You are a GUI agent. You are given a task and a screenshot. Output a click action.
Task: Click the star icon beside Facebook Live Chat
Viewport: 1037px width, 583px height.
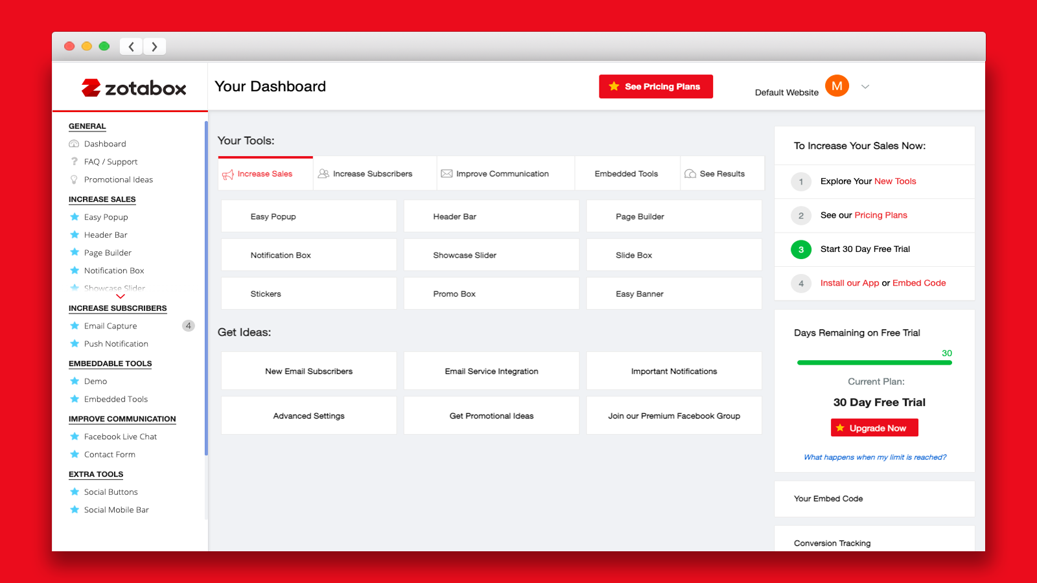pyautogui.click(x=75, y=437)
